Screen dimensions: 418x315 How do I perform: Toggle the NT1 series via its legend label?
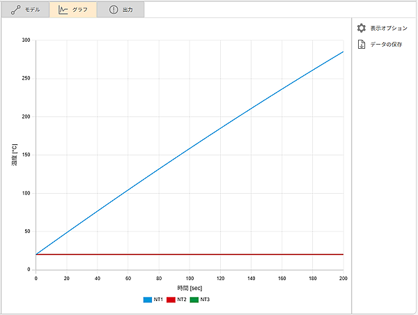158,300
